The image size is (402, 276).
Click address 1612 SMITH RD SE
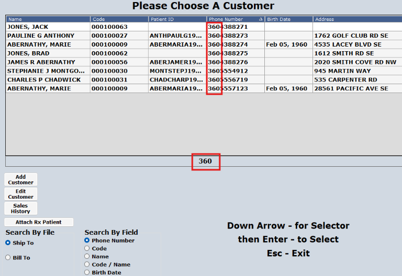[344, 53]
